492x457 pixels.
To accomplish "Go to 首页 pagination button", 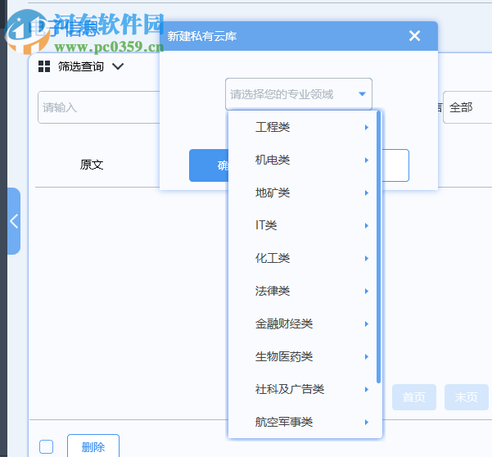I will pos(414,397).
